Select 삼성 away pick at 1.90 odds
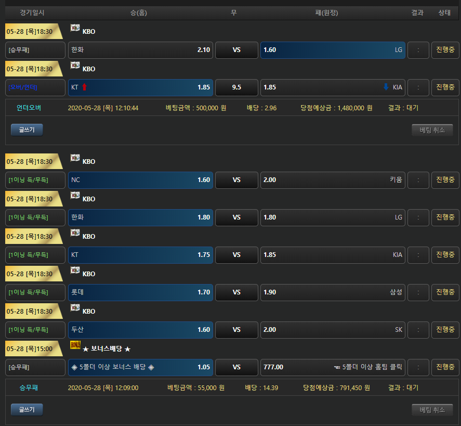This screenshot has height=426, width=461. click(x=333, y=292)
